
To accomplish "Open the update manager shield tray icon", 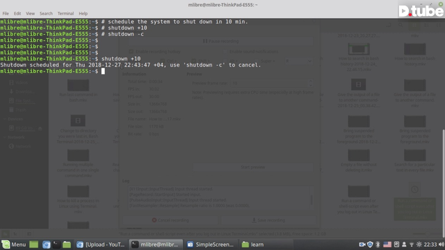I will pyautogui.click(x=370, y=244).
